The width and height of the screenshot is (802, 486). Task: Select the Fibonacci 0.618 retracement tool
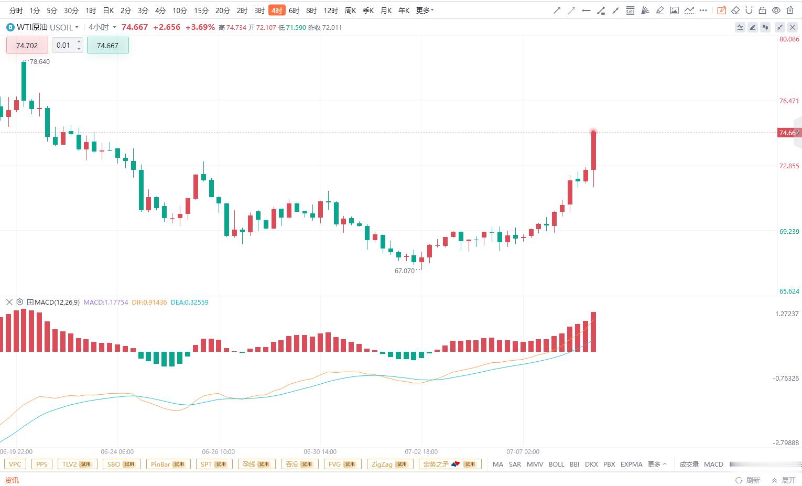point(630,10)
